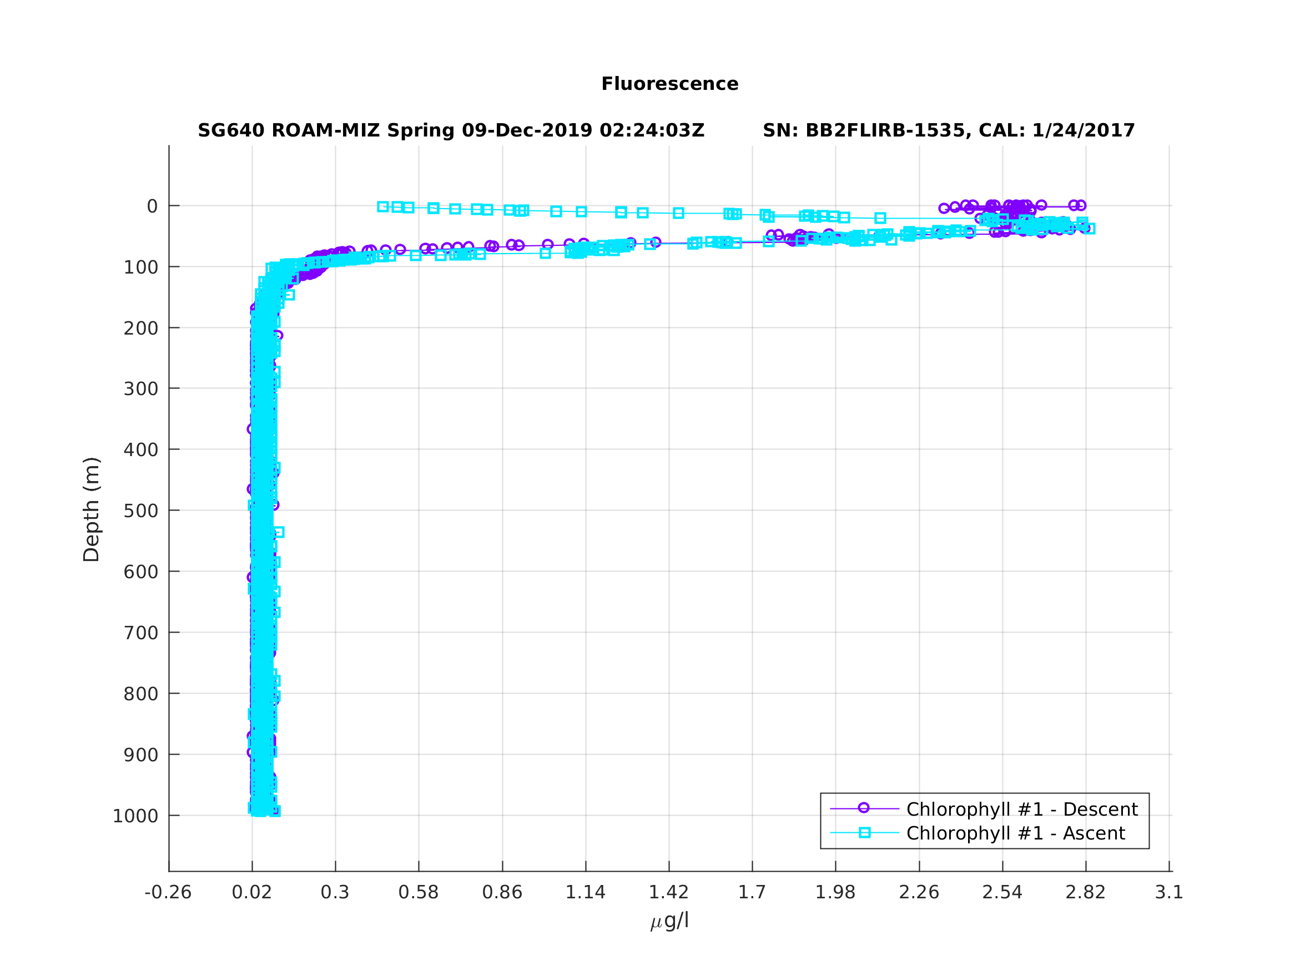Click the y-axis tick label 600
The width and height of the screenshot is (1295, 971).
[140, 573]
